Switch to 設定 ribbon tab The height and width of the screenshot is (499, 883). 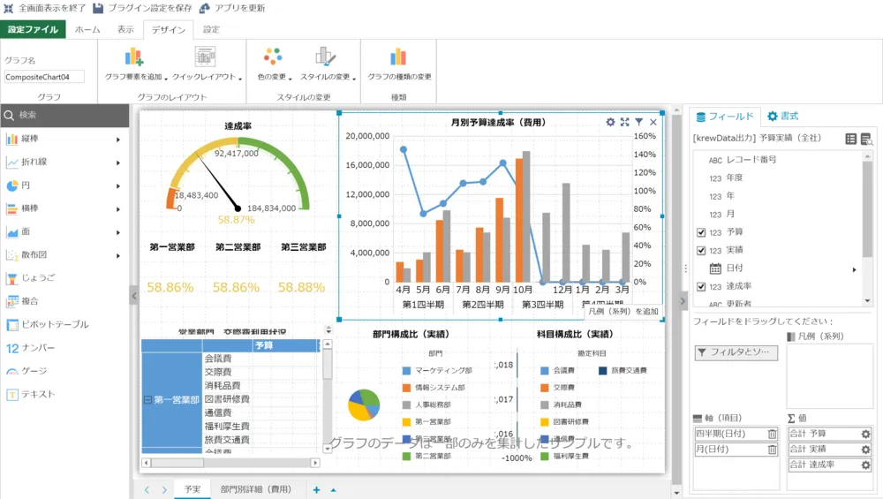click(211, 29)
